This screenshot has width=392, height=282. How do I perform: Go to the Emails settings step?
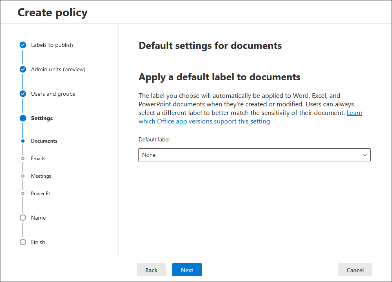(x=38, y=159)
